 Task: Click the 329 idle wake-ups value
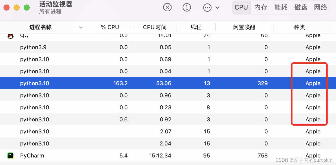pos(263,84)
